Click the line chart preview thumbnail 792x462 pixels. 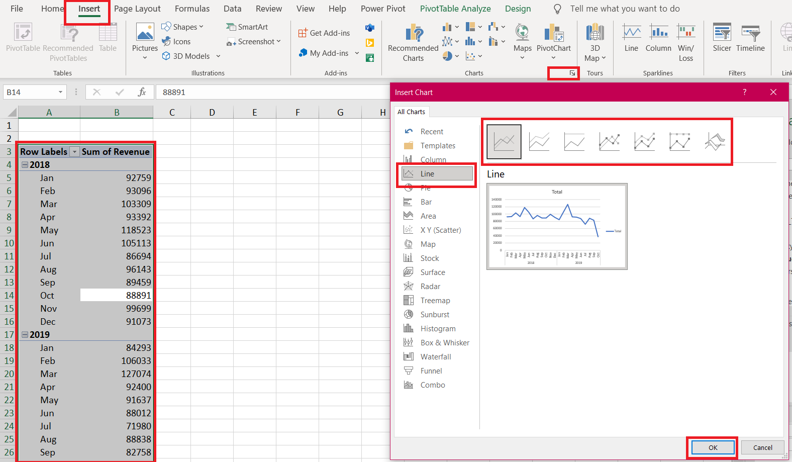[557, 226]
